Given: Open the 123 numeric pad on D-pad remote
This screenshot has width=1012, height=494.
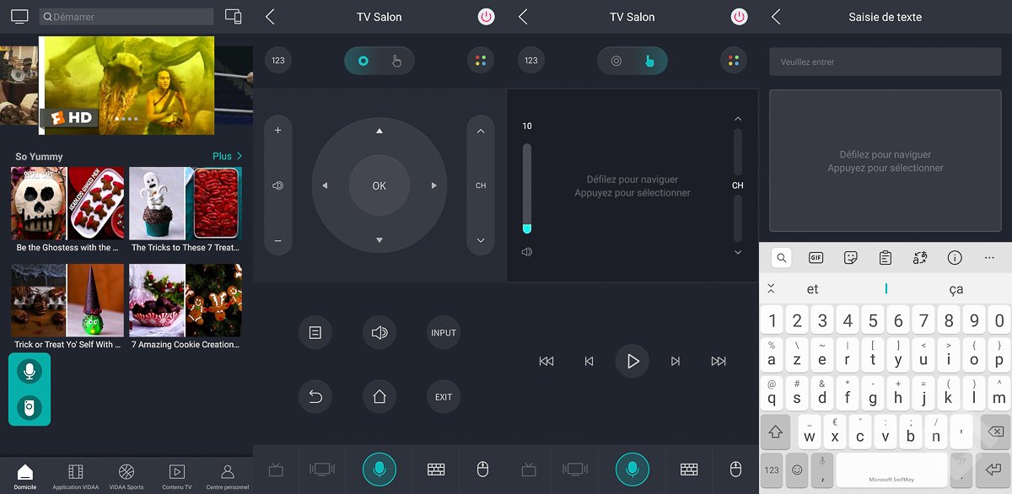Looking at the screenshot, I should [278, 61].
